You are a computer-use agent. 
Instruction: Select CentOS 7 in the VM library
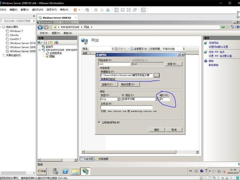pos(15,39)
